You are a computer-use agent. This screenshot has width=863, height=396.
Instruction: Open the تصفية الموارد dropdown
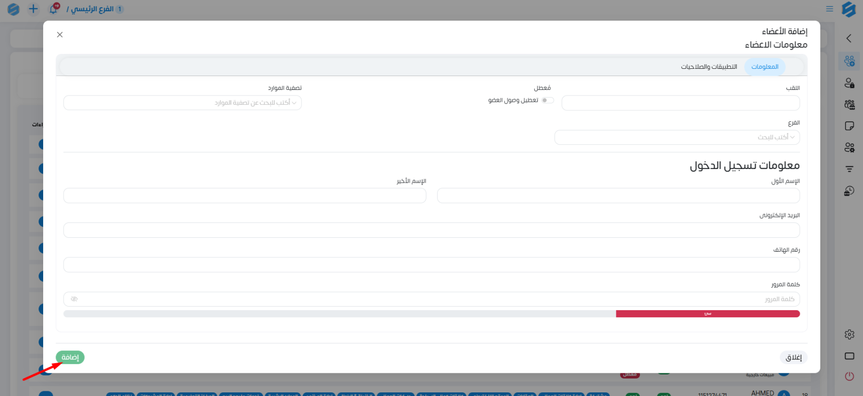tap(182, 103)
